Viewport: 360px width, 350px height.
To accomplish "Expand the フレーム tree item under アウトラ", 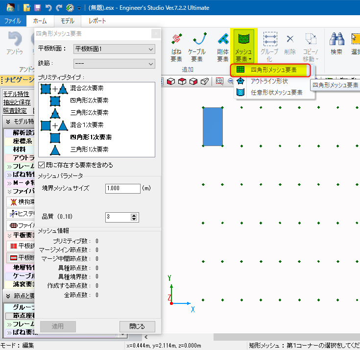I will [9, 166].
